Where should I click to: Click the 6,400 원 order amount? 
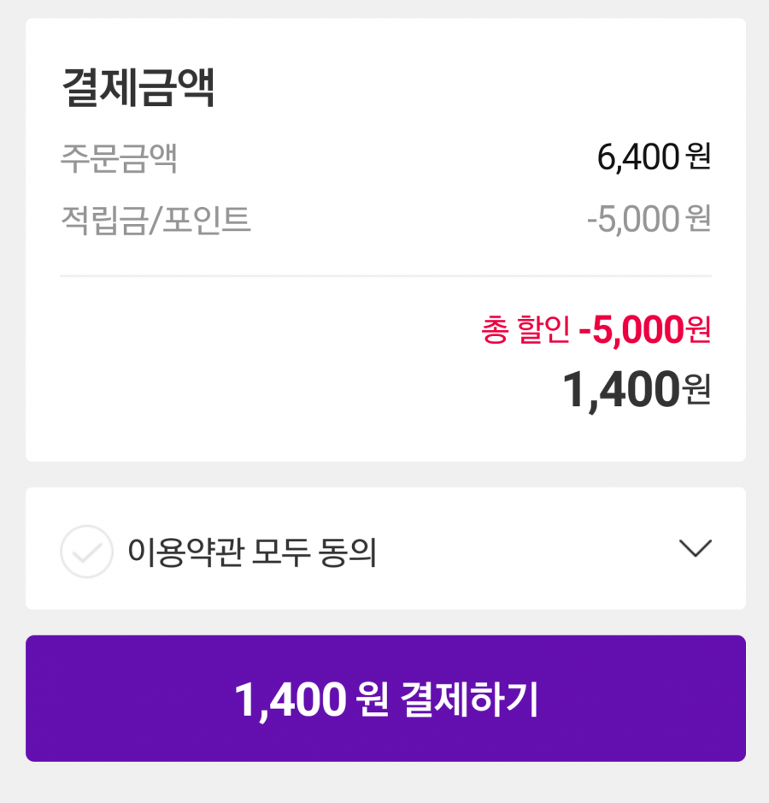click(x=654, y=156)
